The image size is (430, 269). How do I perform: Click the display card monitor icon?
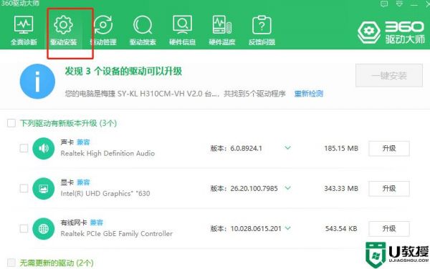click(x=43, y=188)
